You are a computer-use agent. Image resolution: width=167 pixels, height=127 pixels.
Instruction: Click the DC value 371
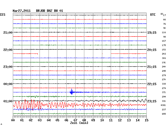click(x=164, y=92)
